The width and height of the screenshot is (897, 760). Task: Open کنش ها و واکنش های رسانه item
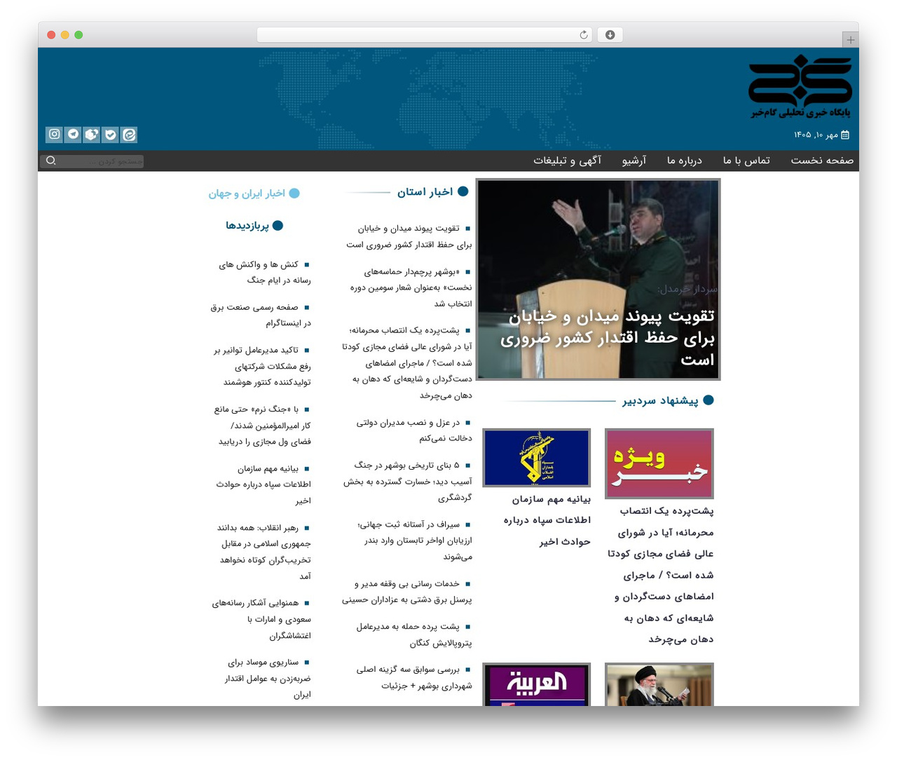(265, 272)
